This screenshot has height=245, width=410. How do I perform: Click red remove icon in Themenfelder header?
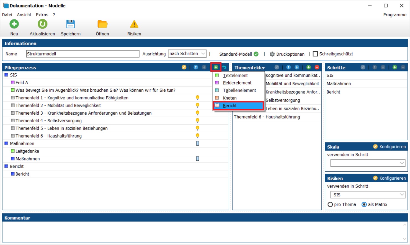point(317,67)
